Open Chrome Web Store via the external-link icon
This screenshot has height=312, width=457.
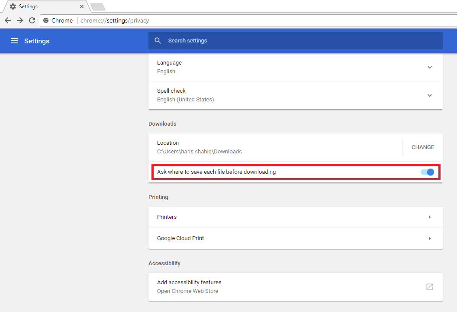pos(429,287)
